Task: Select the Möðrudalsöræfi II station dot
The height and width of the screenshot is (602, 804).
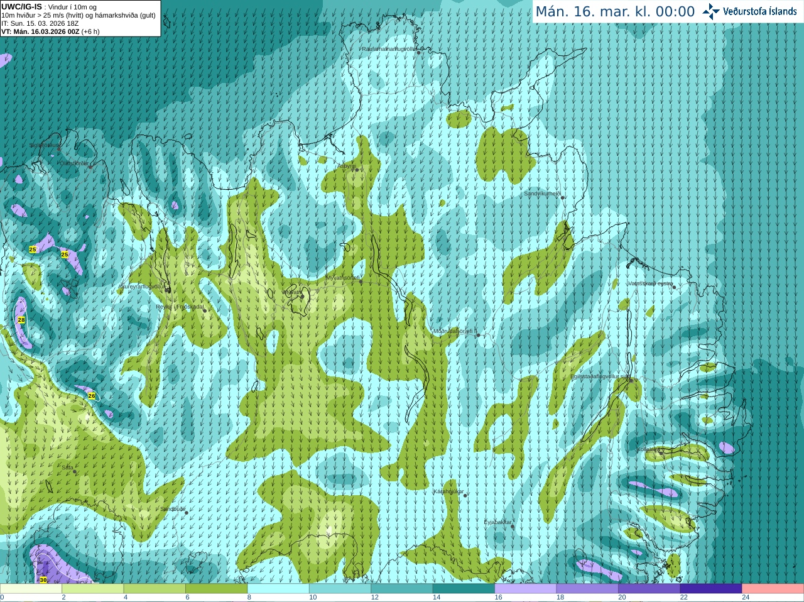Action: pos(479,336)
